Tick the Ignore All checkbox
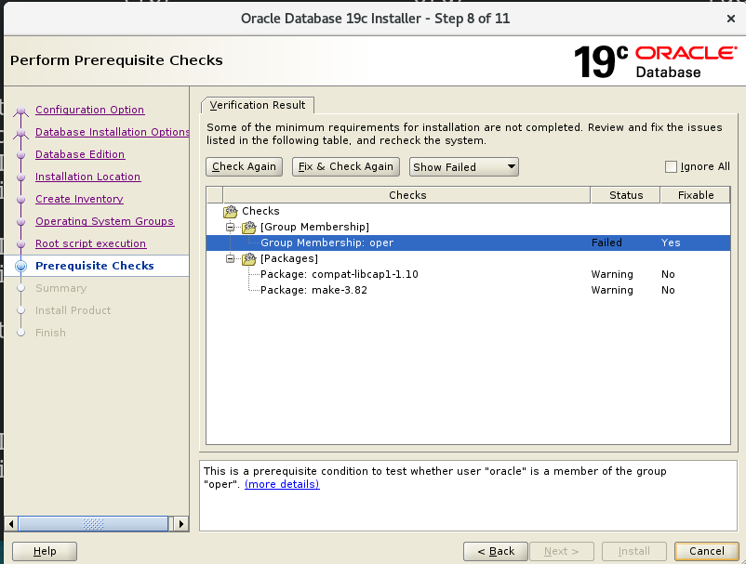The image size is (746, 564). point(671,166)
